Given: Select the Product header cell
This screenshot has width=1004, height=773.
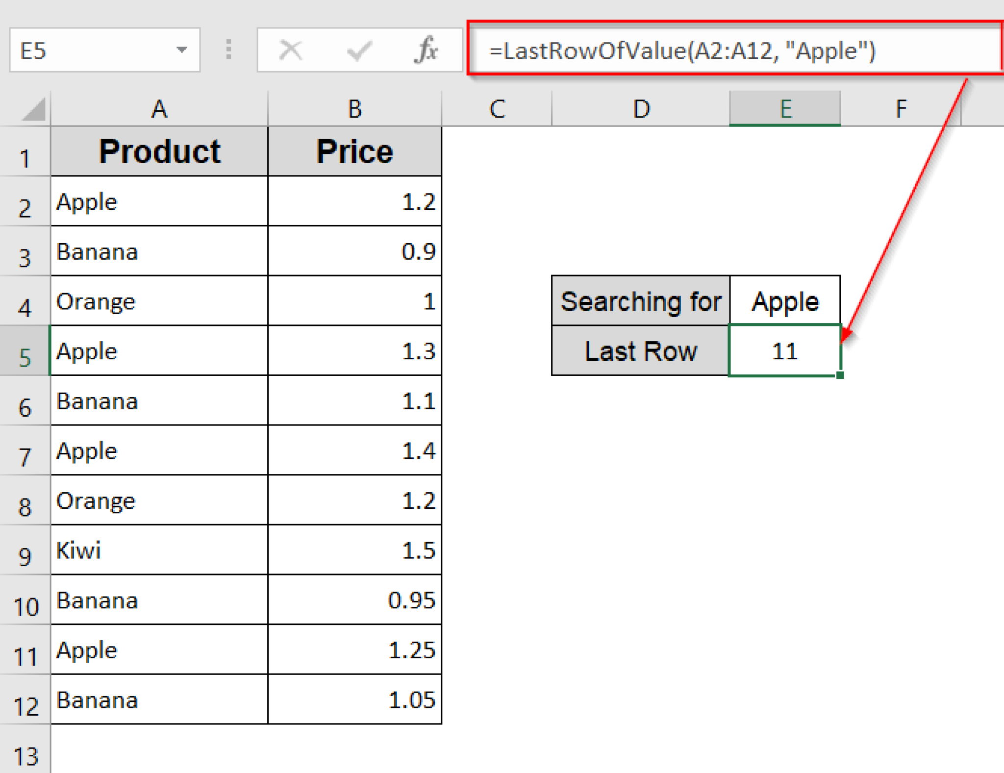Looking at the screenshot, I should point(159,151).
